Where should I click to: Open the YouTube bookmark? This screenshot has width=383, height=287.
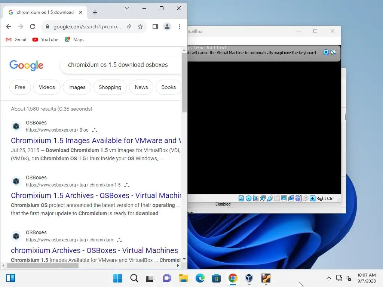45,40
